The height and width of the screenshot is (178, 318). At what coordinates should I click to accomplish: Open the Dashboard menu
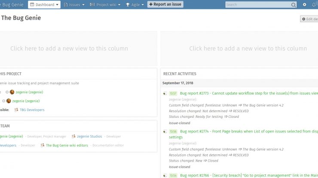(44, 4)
